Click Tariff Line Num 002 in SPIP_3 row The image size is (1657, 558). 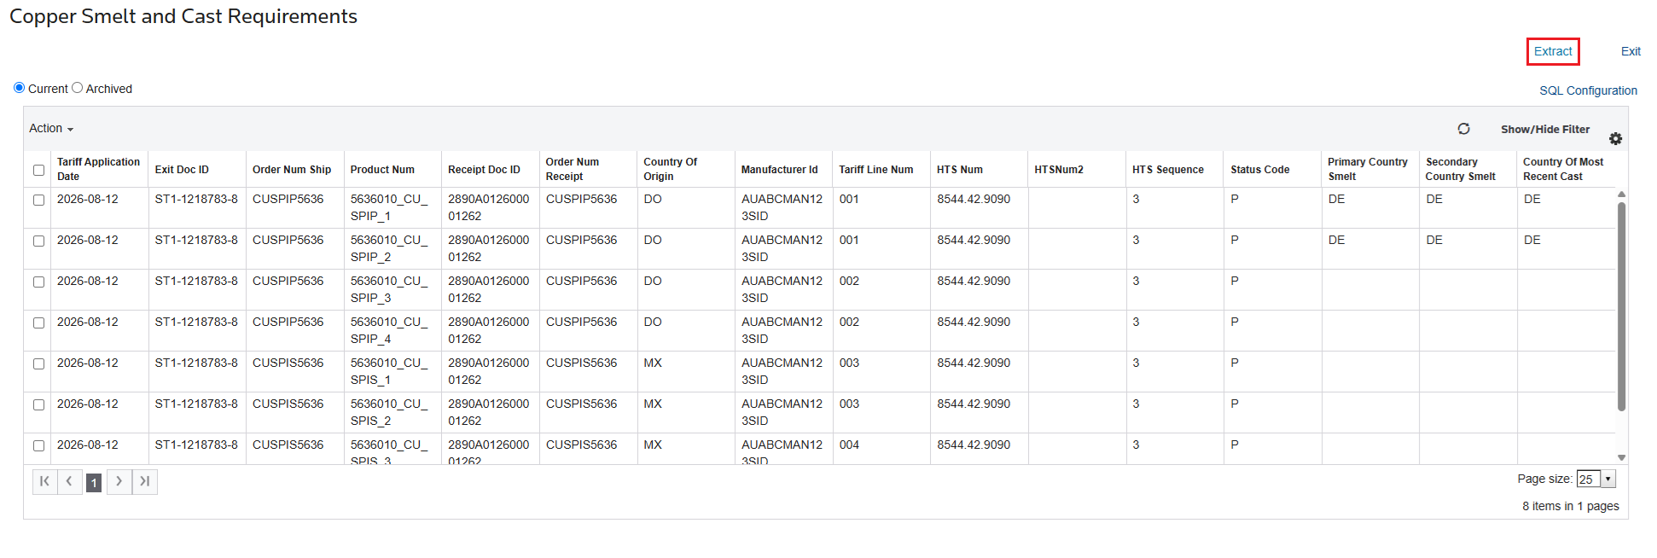(849, 281)
